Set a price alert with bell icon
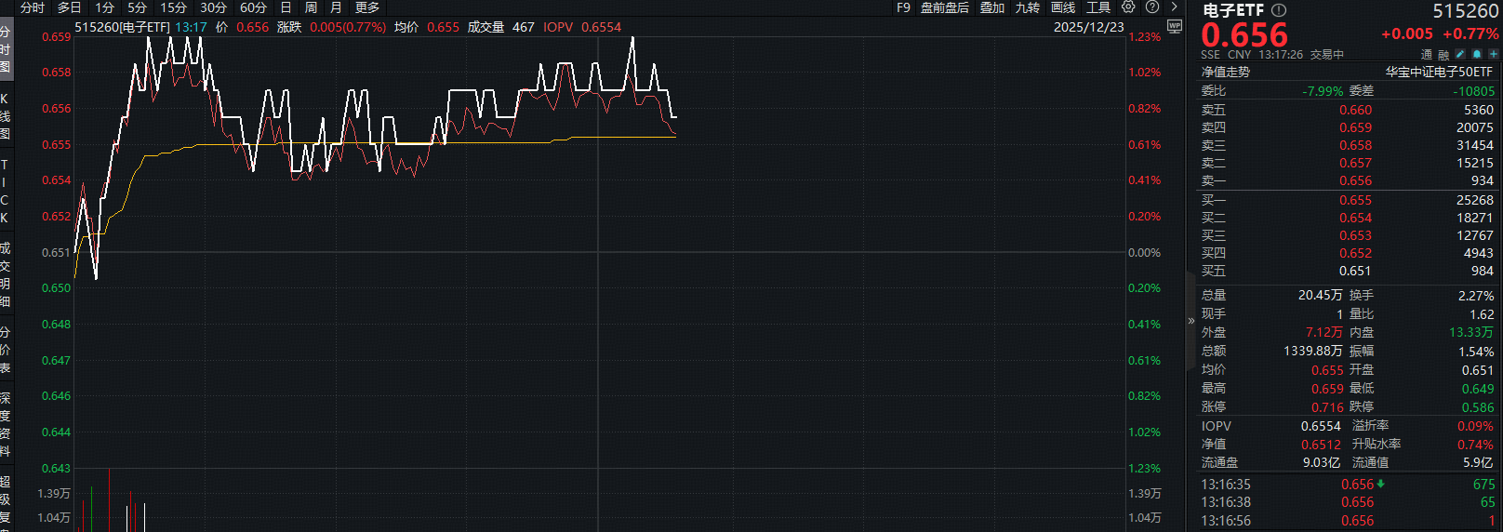 click(1477, 55)
